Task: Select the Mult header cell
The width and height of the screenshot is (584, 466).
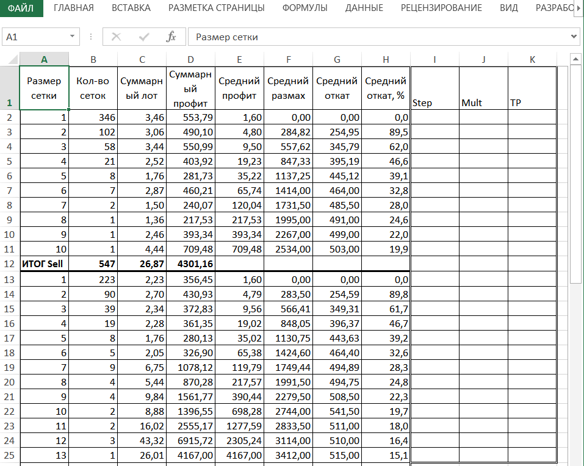Action: pos(483,88)
